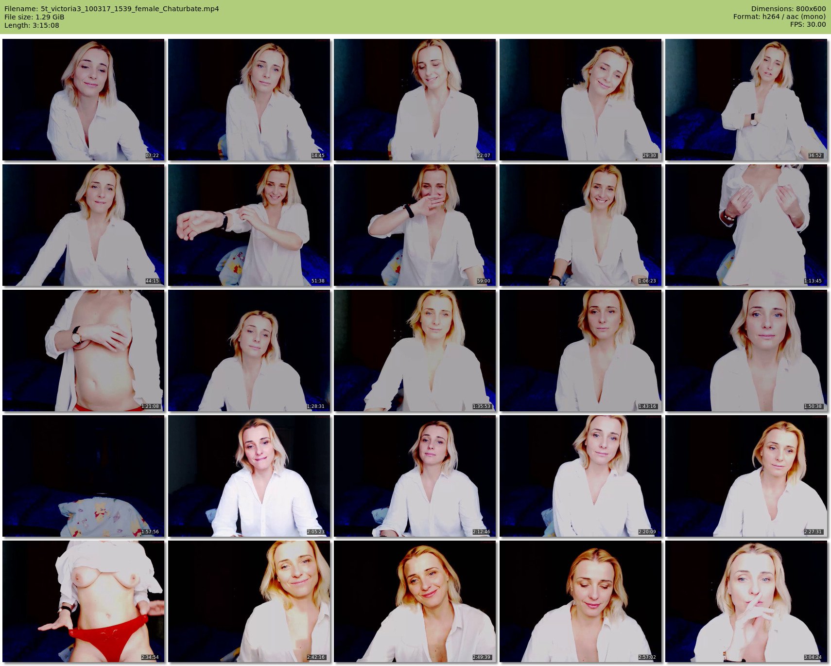Open the thumbnail stamped 1:35:53
The width and height of the screenshot is (831, 666).
(x=415, y=351)
